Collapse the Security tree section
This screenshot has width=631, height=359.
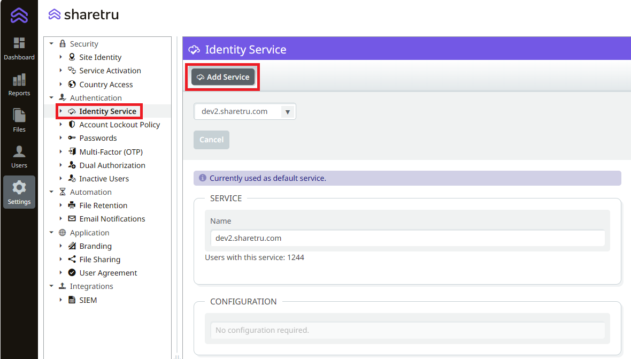(x=52, y=43)
